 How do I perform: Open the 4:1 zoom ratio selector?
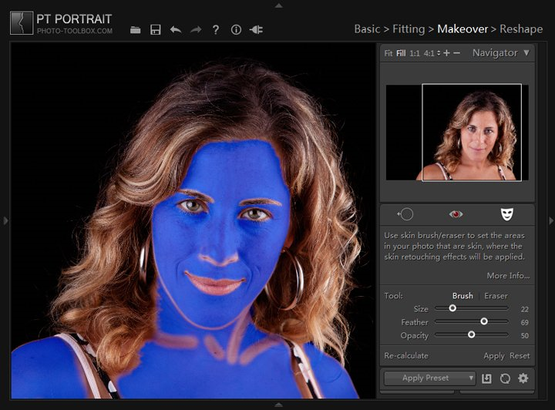tap(429, 54)
